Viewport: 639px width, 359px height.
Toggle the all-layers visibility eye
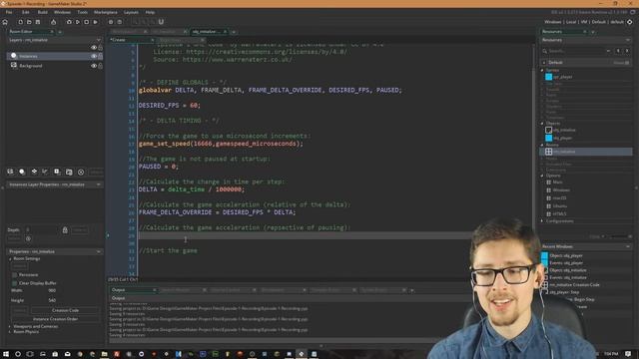94,48
